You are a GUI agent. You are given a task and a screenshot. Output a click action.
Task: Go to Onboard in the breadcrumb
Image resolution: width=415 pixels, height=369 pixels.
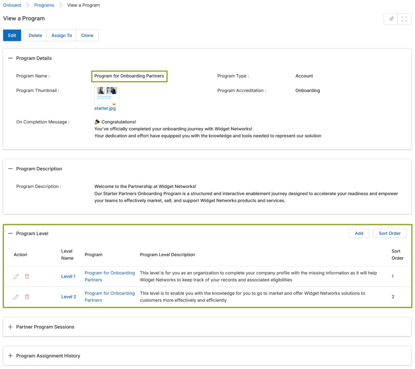[12, 5]
